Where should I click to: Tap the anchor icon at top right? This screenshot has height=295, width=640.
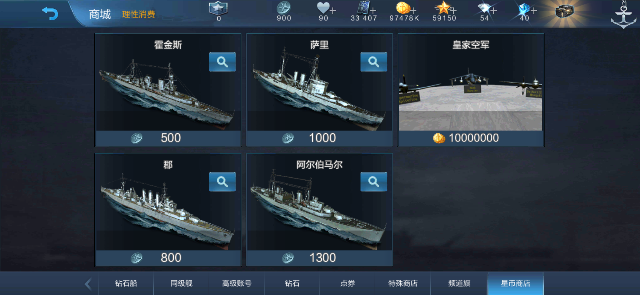coord(623,15)
